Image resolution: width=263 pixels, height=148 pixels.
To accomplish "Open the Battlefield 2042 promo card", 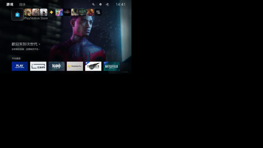I will [x=111, y=66].
